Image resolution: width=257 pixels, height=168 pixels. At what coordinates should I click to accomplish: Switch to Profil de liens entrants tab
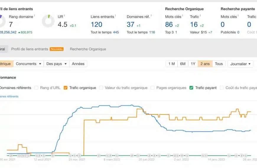(x=30, y=49)
